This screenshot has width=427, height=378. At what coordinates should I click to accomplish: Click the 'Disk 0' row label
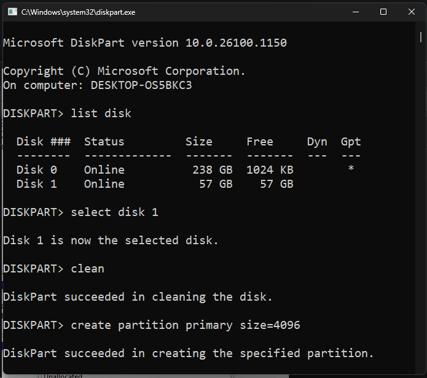click(37, 170)
